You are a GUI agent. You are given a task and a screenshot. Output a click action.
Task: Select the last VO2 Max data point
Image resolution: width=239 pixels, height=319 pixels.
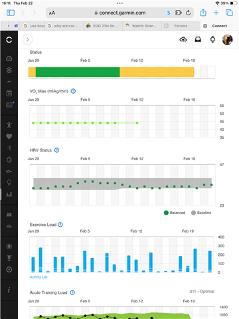click(137, 123)
